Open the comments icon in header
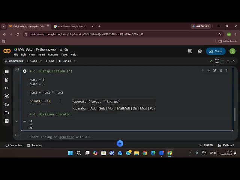The height and width of the screenshot is (180, 240). point(190,51)
